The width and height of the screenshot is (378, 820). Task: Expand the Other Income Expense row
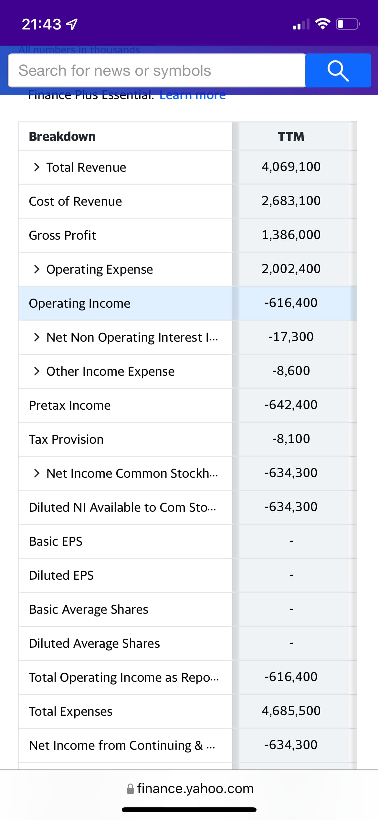tap(37, 371)
